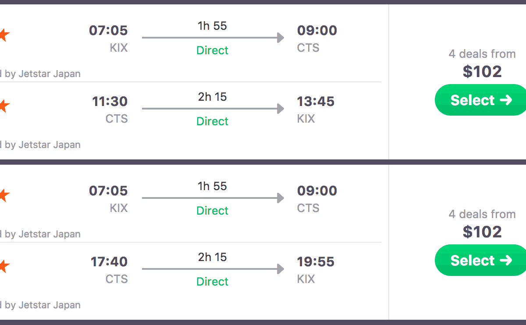Click the Jetstar logo on the second result's 07:05 flight
This screenshot has height=325, width=526.
4,195
